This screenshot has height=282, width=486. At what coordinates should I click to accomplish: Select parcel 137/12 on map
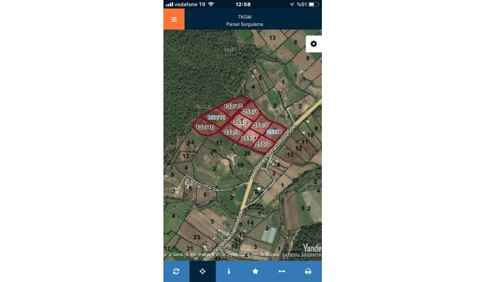[x=233, y=106]
